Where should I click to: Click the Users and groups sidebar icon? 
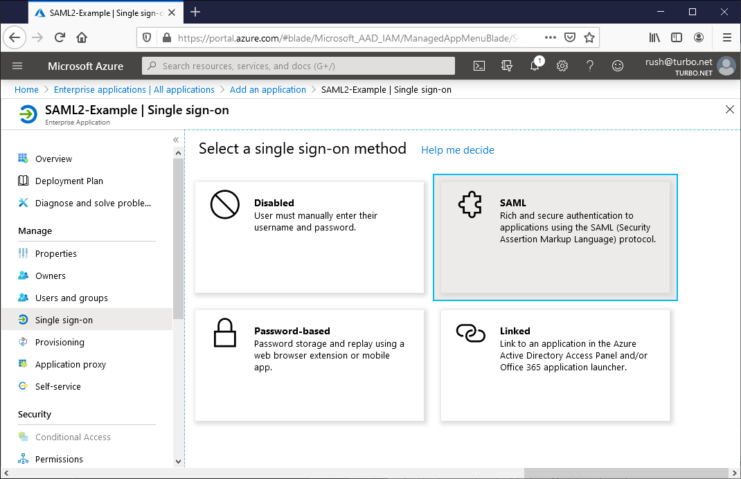click(x=23, y=298)
